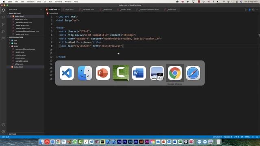Select PowerPoint in the app switcher
Image resolution: width=260 pixels, height=146 pixels.
point(103,73)
